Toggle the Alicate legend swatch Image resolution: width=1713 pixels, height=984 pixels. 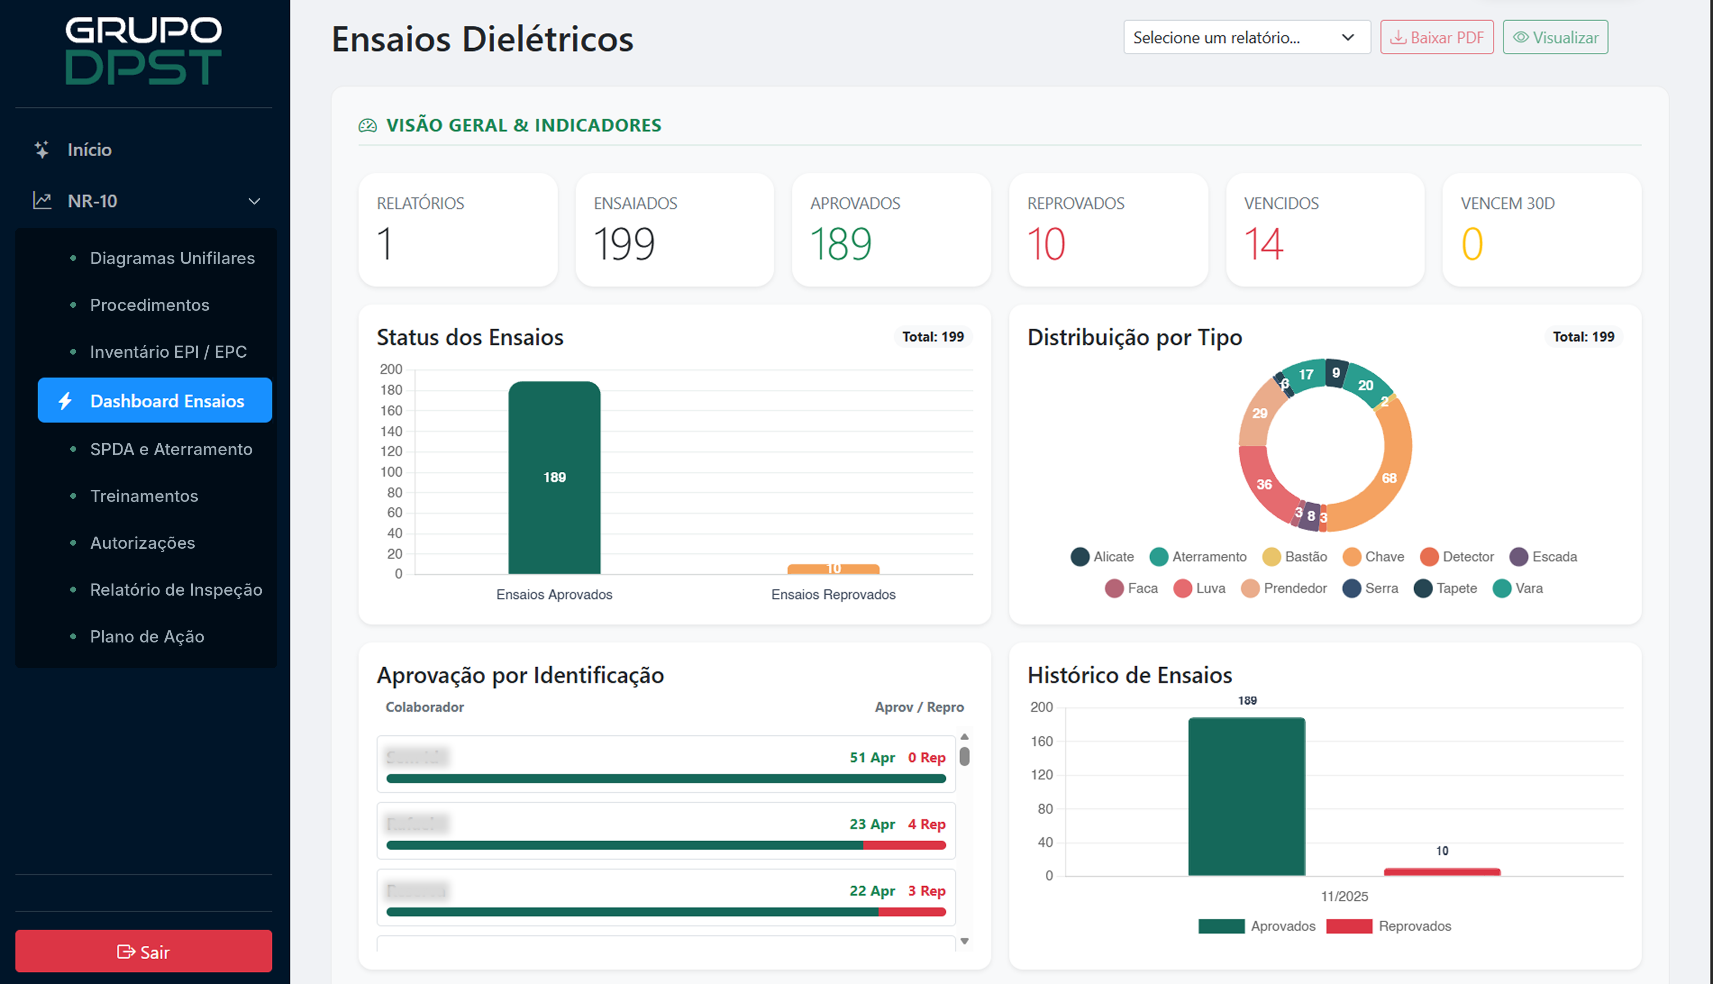(x=1080, y=557)
